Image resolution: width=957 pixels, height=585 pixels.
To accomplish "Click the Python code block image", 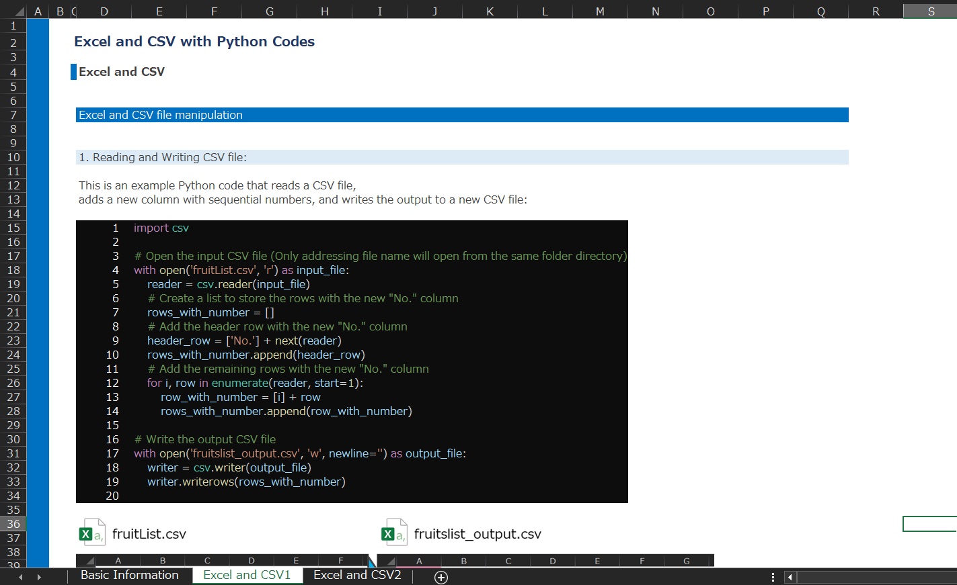I will [x=352, y=361].
